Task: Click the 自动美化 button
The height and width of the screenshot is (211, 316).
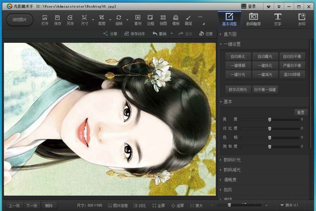Action: click(x=238, y=57)
